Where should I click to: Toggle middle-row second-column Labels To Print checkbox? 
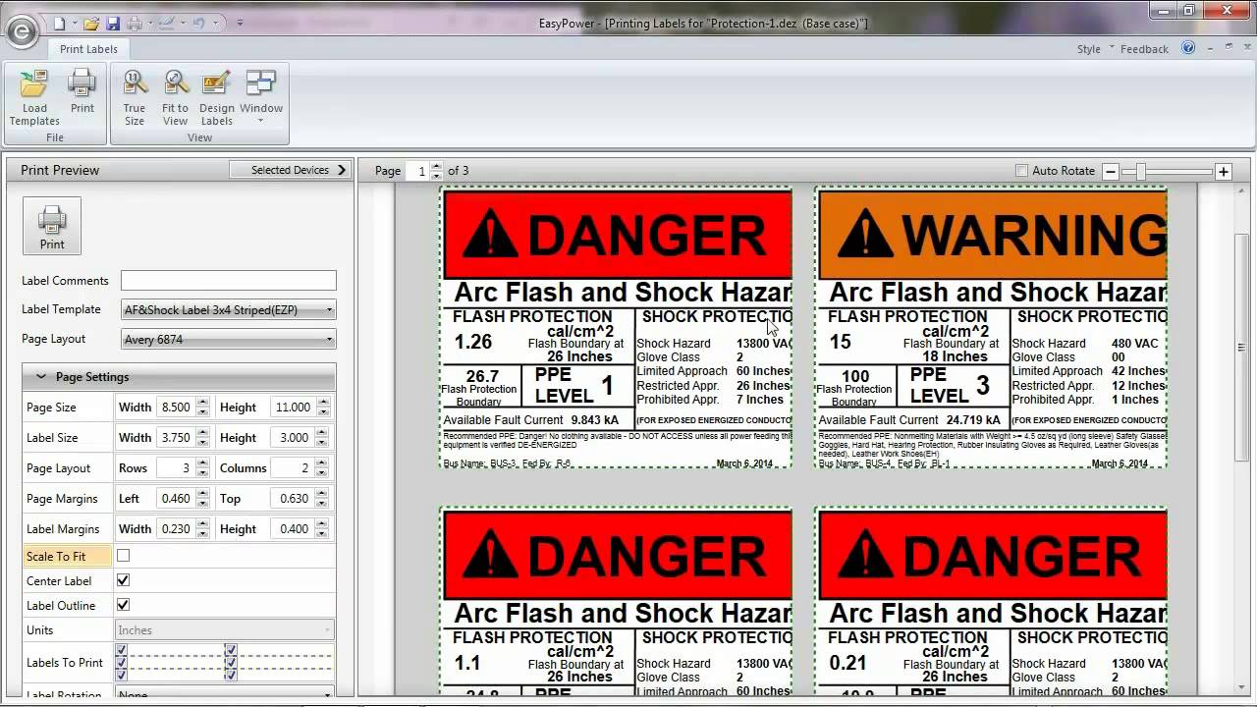231,662
